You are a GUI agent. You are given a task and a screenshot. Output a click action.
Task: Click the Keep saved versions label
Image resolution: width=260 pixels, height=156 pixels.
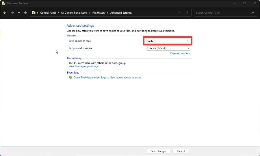point(81,48)
